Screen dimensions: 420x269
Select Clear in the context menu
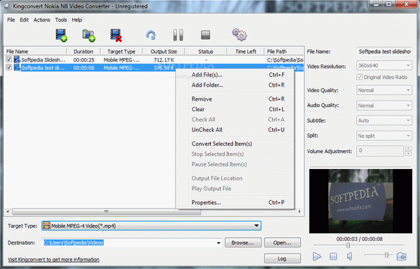click(x=235, y=109)
